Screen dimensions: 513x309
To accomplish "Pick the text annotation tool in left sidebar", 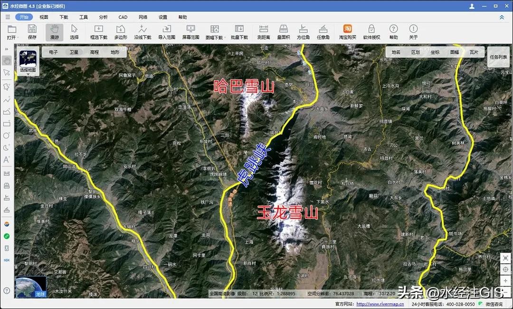I will click(7, 159).
